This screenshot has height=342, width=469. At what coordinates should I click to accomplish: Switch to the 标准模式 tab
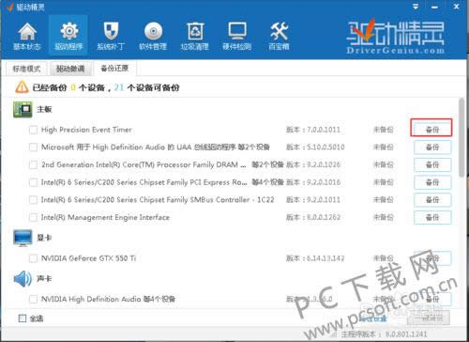coord(26,69)
